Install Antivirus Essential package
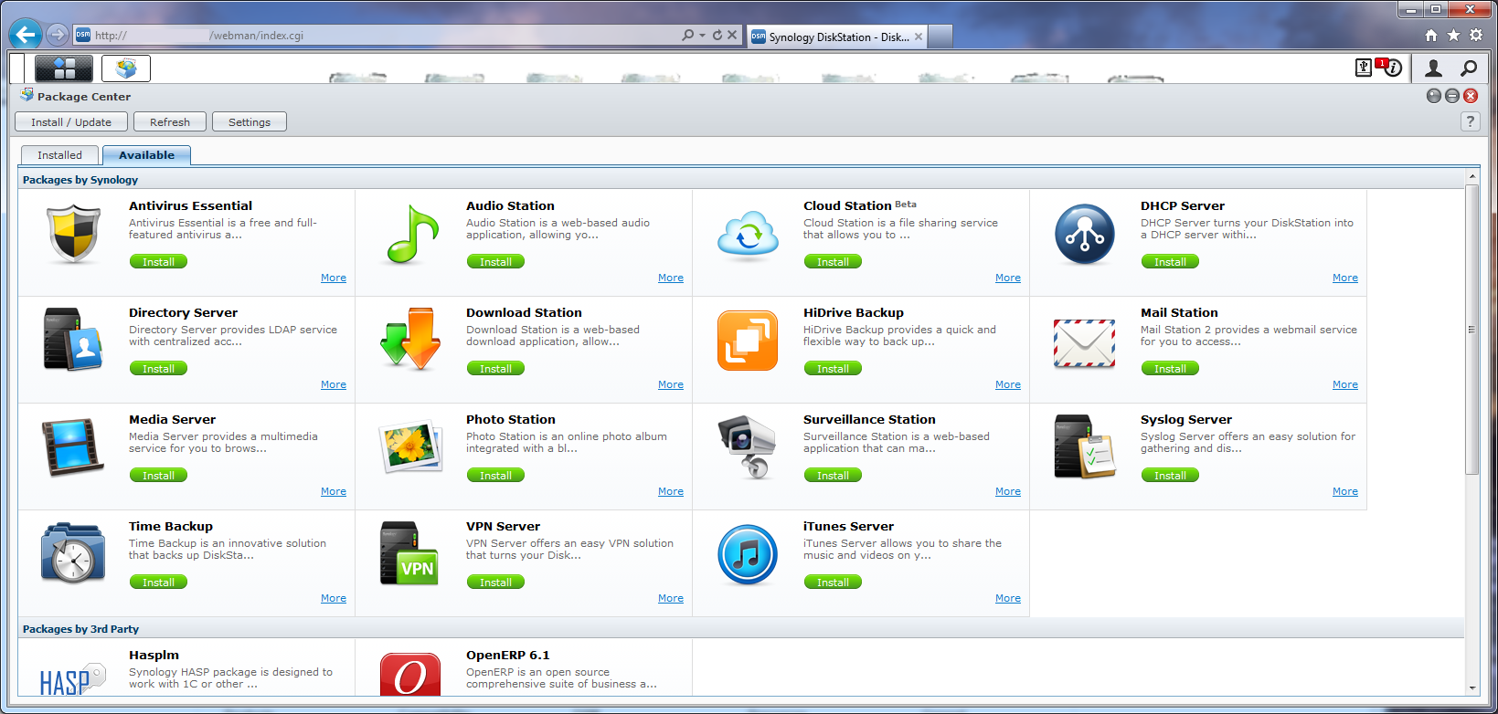Image resolution: width=1498 pixels, height=714 pixels. (158, 262)
